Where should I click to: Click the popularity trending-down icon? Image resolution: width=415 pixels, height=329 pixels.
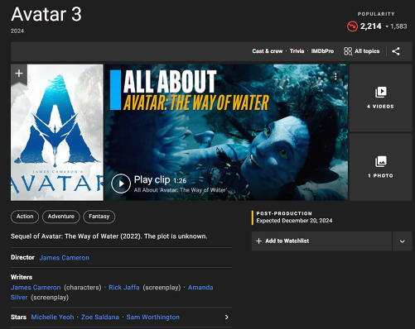click(352, 26)
